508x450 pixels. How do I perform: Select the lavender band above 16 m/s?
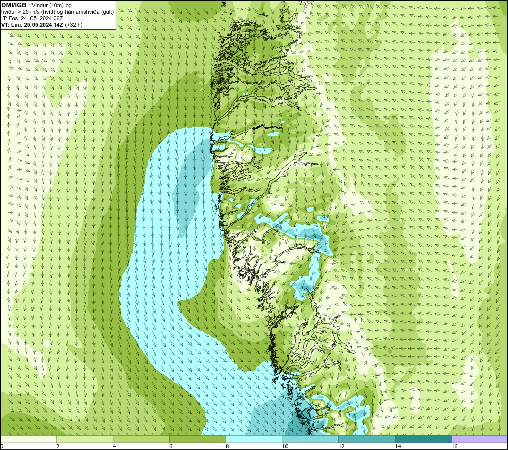point(480,439)
